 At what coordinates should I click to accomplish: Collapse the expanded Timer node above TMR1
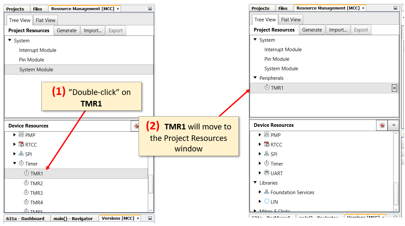coord(14,164)
